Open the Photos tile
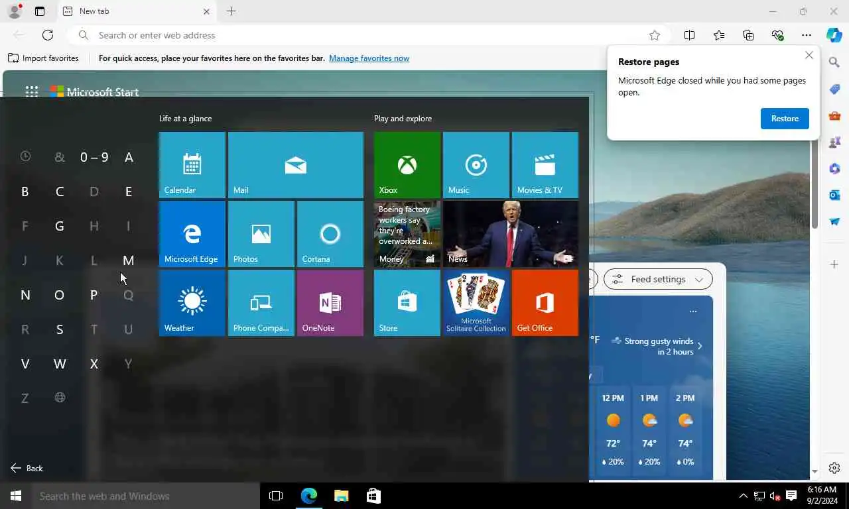 tap(261, 234)
